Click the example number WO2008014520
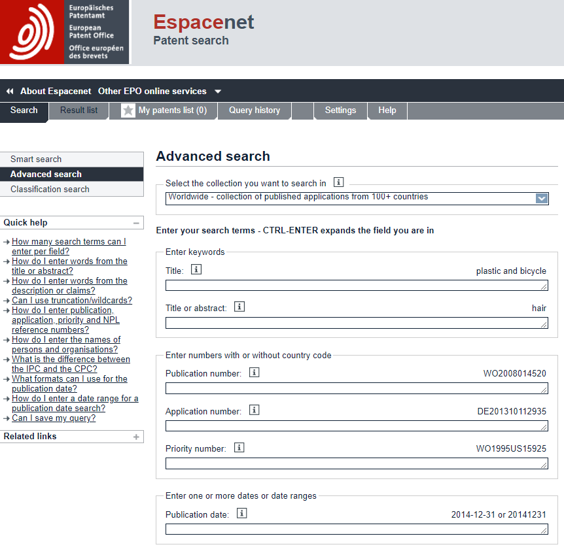The width and height of the screenshot is (564, 551). (515, 373)
